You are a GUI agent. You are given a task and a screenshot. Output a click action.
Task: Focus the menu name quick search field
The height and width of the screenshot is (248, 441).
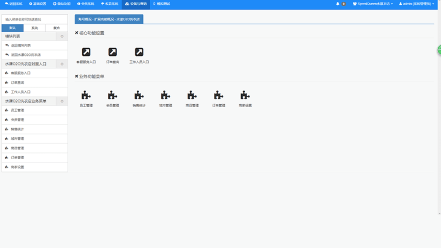35,19
